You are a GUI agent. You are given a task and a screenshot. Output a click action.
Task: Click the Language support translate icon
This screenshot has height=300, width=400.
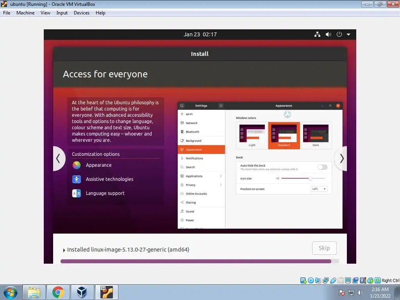[x=77, y=193]
